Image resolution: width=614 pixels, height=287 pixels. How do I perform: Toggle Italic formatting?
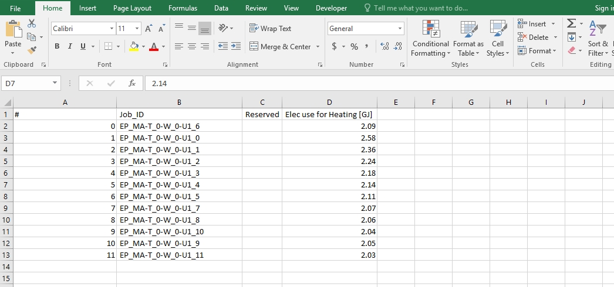70,46
